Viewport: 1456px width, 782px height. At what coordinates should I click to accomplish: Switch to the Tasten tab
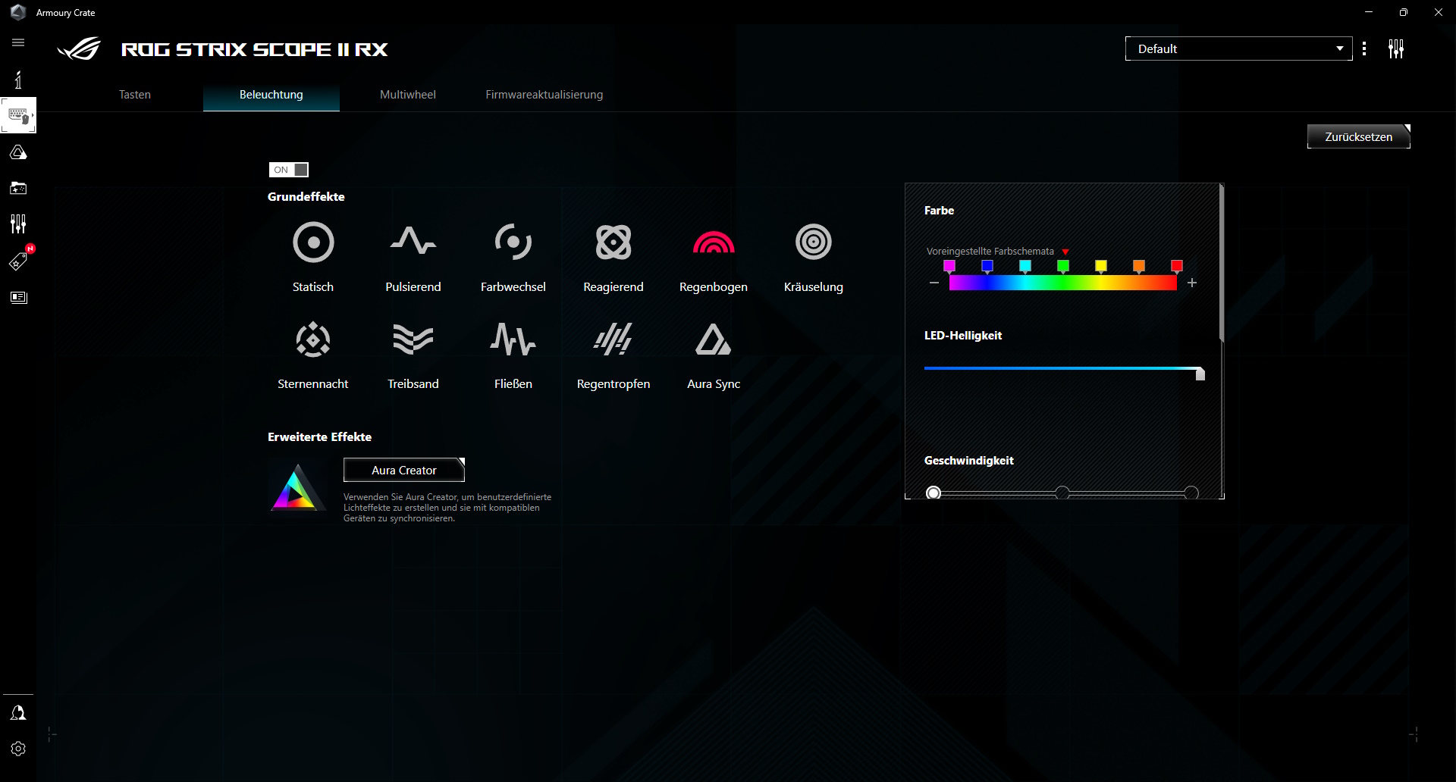[x=134, y=95]
